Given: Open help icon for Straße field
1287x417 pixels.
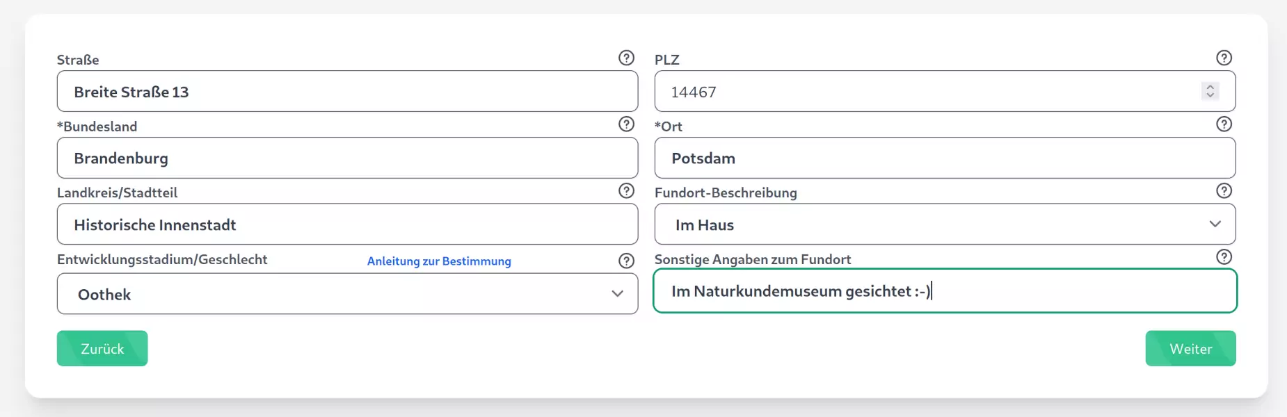Looking at the screenshot, I should pyautogui.click(x=626, y=58).
